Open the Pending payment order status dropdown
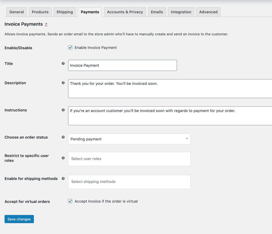 click(x=129, y=139)
